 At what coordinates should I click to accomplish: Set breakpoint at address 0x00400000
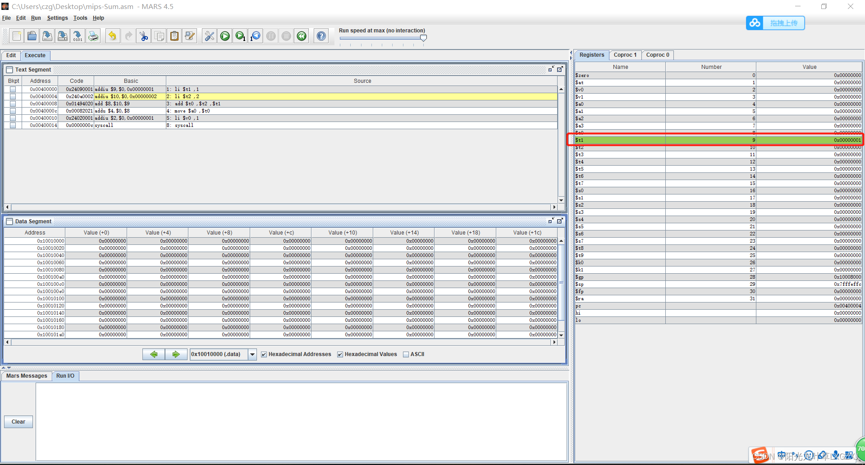(13, 89)
